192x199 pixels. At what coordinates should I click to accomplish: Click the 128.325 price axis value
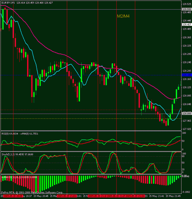[x=187, y=46]
